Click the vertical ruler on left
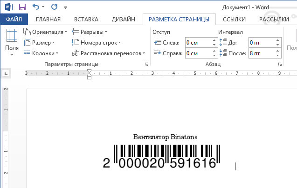The width and height of the screenshot is (297, 188). (6, 137)
